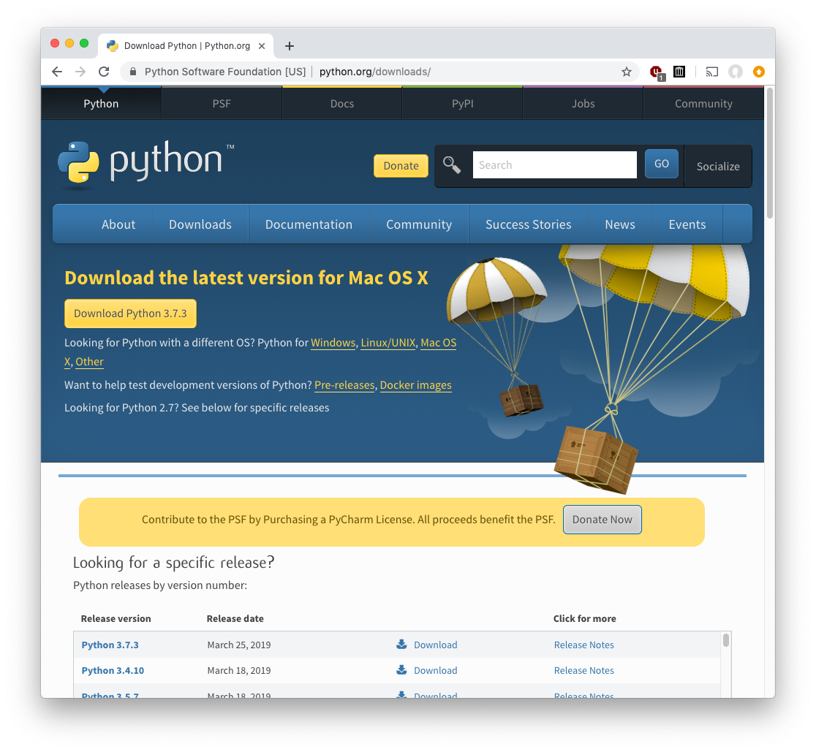The width and height of the screenshot is (816, 752).
Task: Click the Python favicon on the browser tab
Action: coord(113,46)
